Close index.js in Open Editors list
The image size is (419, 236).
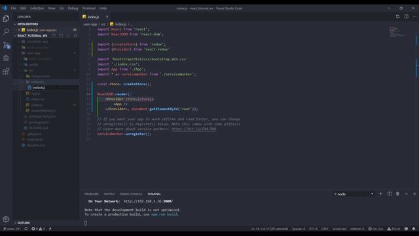(19, 30)
